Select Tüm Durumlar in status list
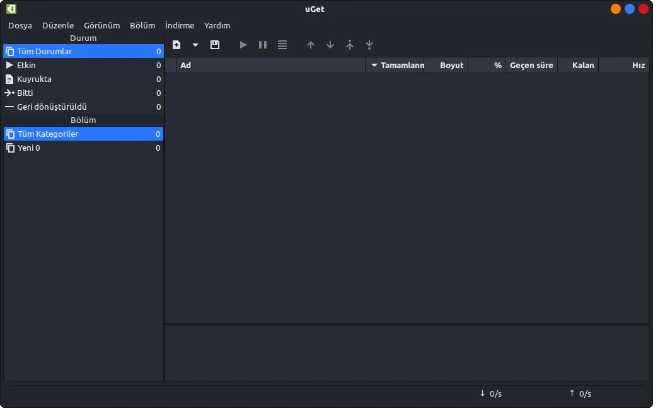 coord(83,51)
